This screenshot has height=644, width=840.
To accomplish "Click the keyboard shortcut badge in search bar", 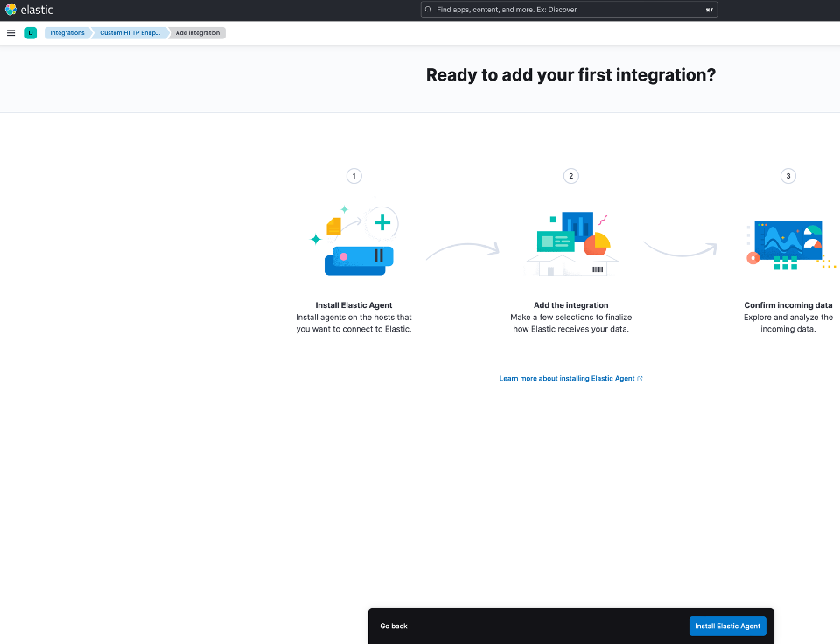I will click(709, 10).
